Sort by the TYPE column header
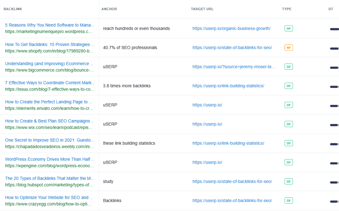339x211 pixels. point(287,9)
